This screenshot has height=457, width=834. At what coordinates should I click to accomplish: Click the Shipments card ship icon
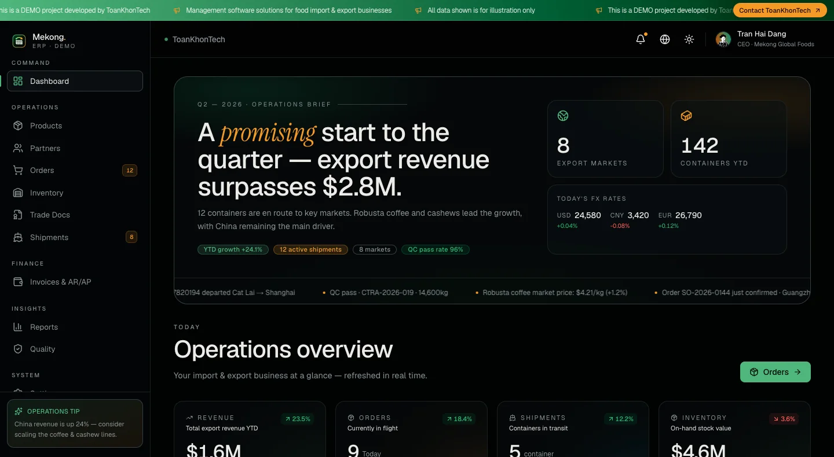[513, 418]
